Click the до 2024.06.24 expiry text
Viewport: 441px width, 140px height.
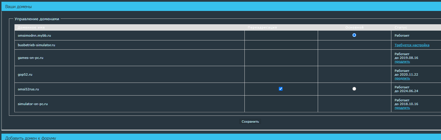[x=406, y=91]
